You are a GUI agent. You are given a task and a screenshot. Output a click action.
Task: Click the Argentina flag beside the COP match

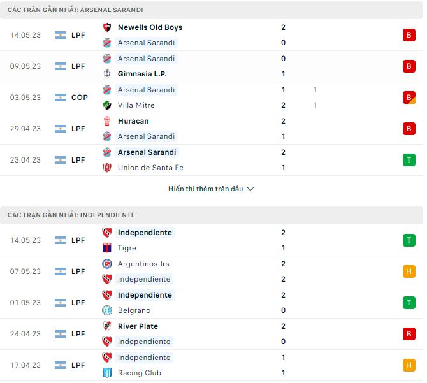pyautogui.click(x=61, y=98)
